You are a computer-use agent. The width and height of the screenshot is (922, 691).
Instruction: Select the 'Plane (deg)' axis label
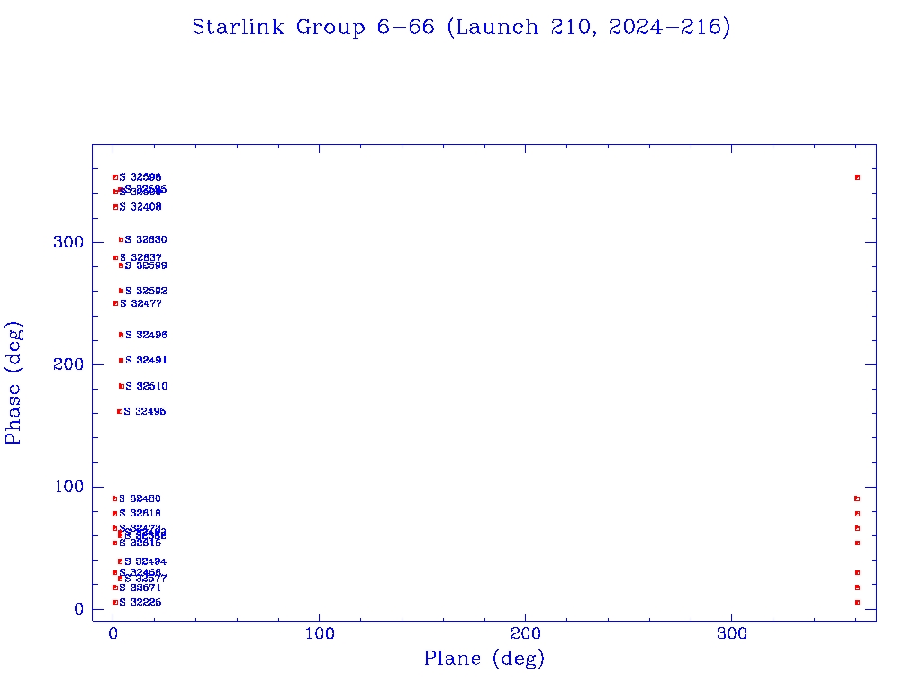tap(484, 658)
